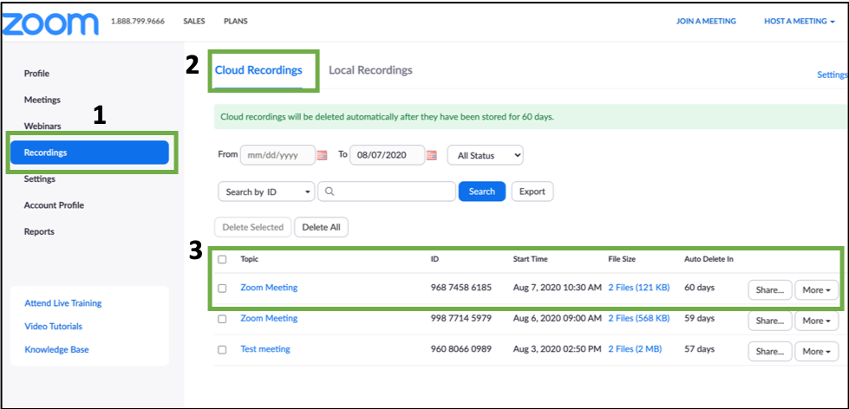Share the Test meeting recording

pos(770,352)
